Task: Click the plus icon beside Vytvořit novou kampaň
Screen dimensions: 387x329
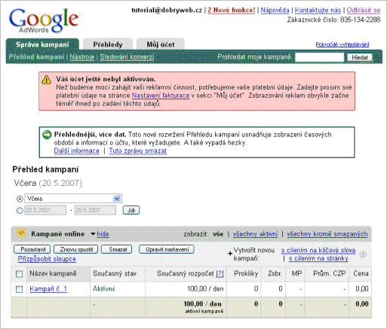Action: 230,254
